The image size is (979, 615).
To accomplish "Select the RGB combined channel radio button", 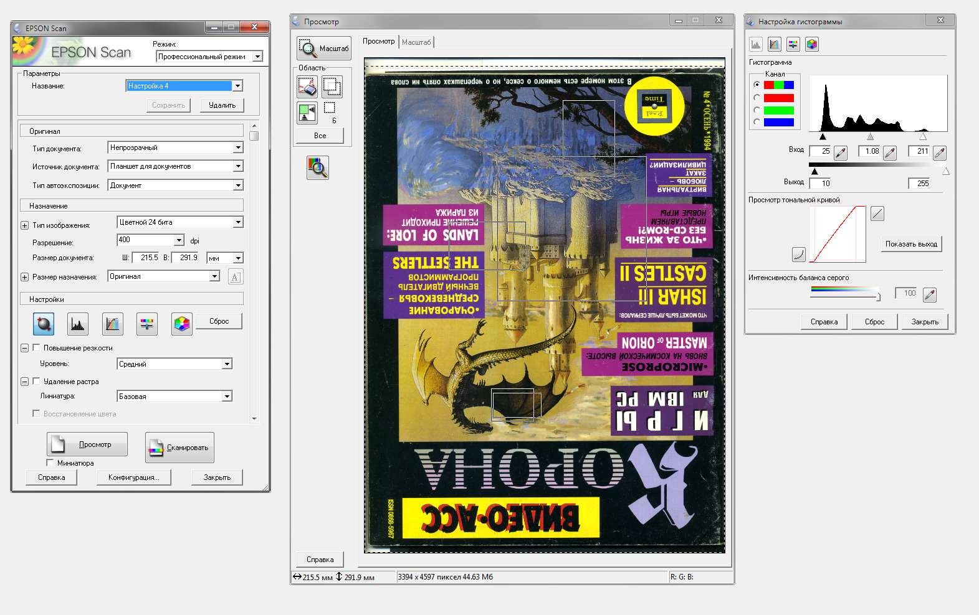I will tap(757, 85).
